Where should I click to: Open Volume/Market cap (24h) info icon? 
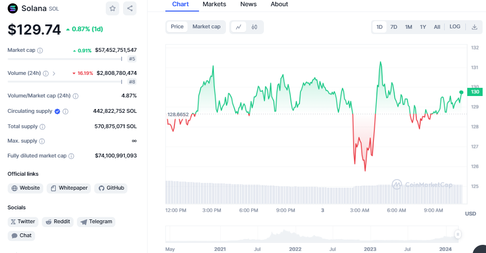[75, 96]
